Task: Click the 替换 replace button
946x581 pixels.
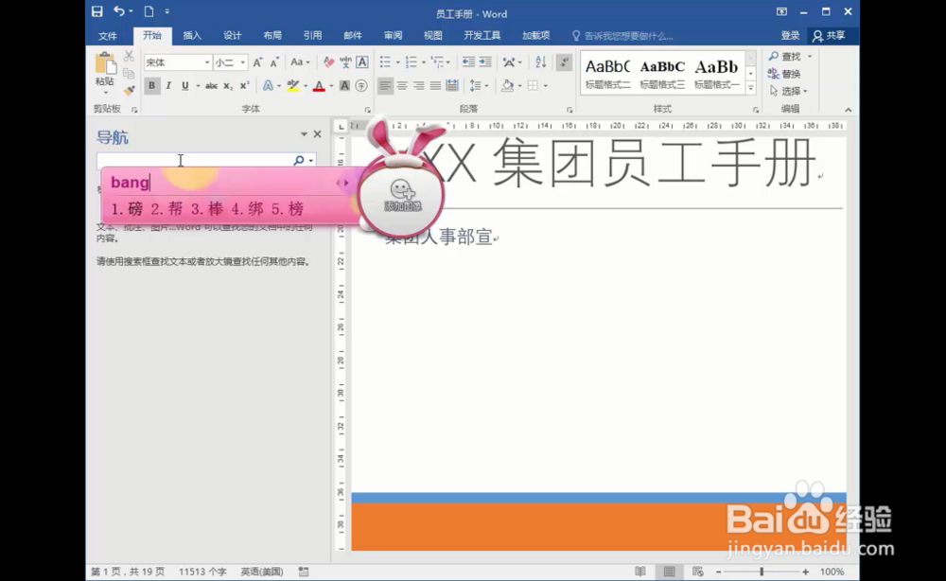Action: point(785,74)
